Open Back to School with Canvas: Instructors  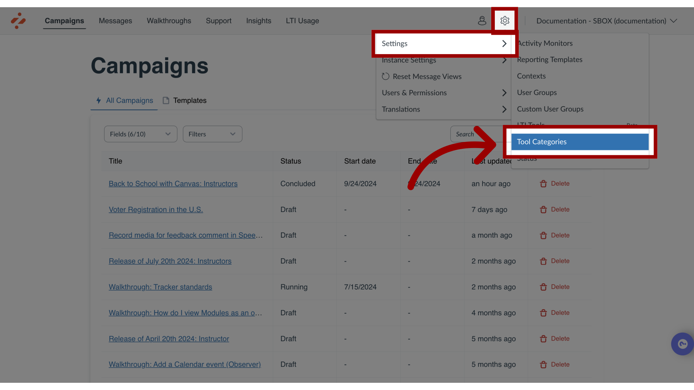coord(173,184)
